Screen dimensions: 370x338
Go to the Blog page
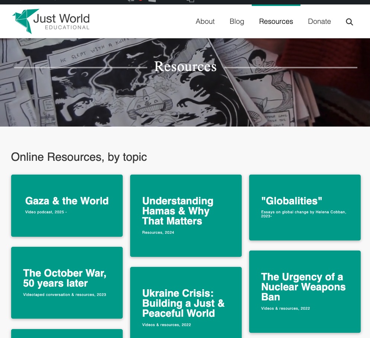click(237, 22)
